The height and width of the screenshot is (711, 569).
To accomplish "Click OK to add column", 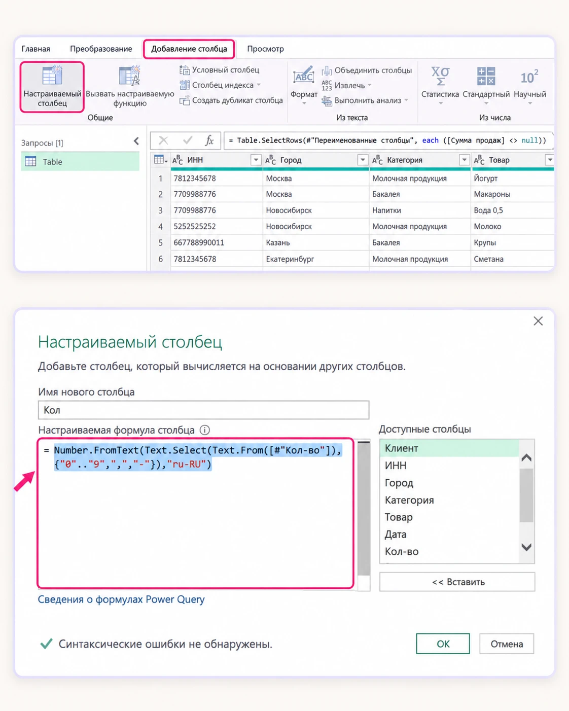I will [443, 644].
